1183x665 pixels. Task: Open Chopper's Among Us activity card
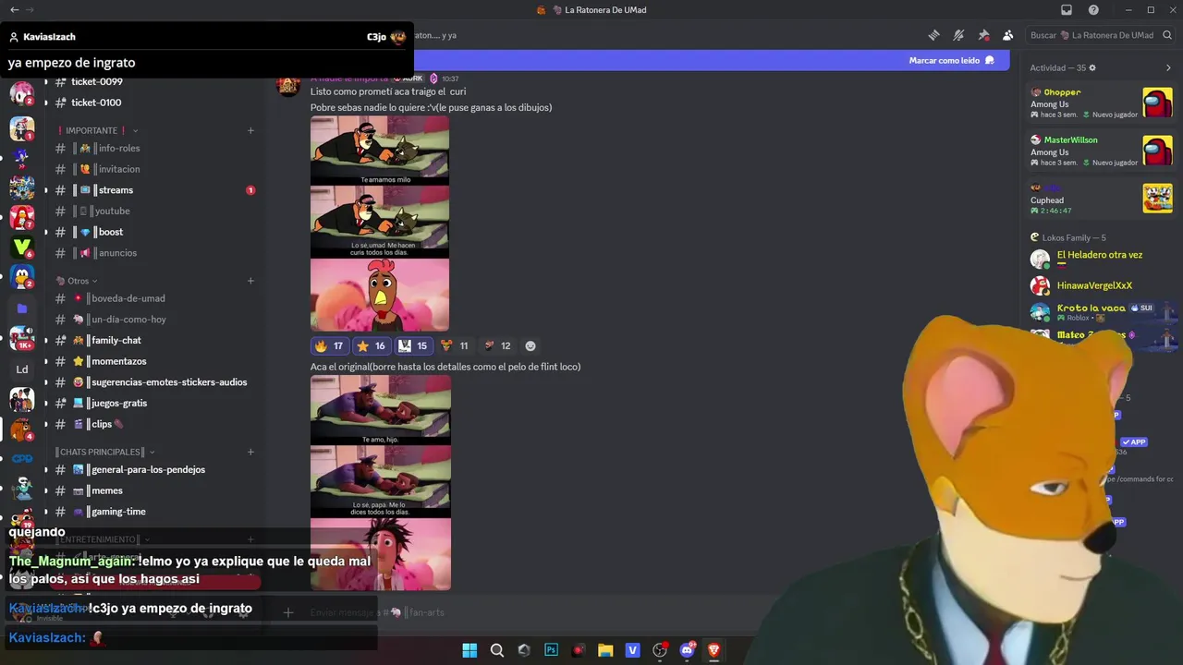tap(1101, 103)
